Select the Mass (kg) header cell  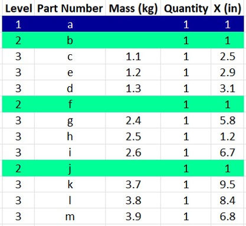pos(133,8)
